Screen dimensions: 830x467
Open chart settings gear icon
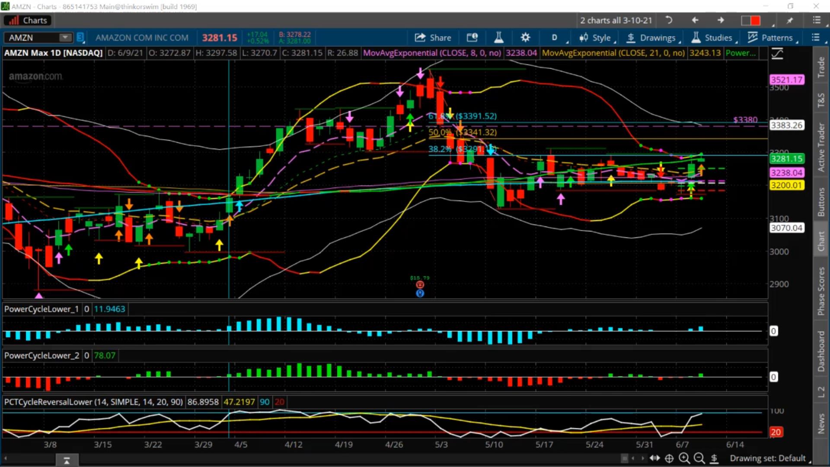tap(525, 38)
